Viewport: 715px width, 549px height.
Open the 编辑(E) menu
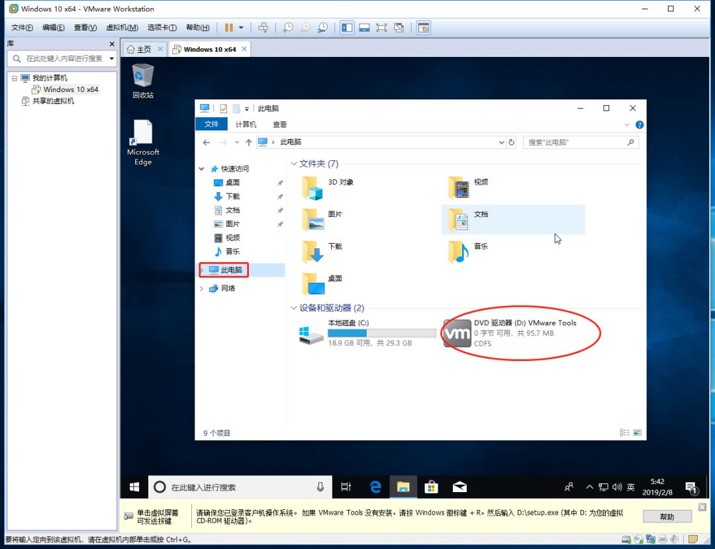pos(54,27)
